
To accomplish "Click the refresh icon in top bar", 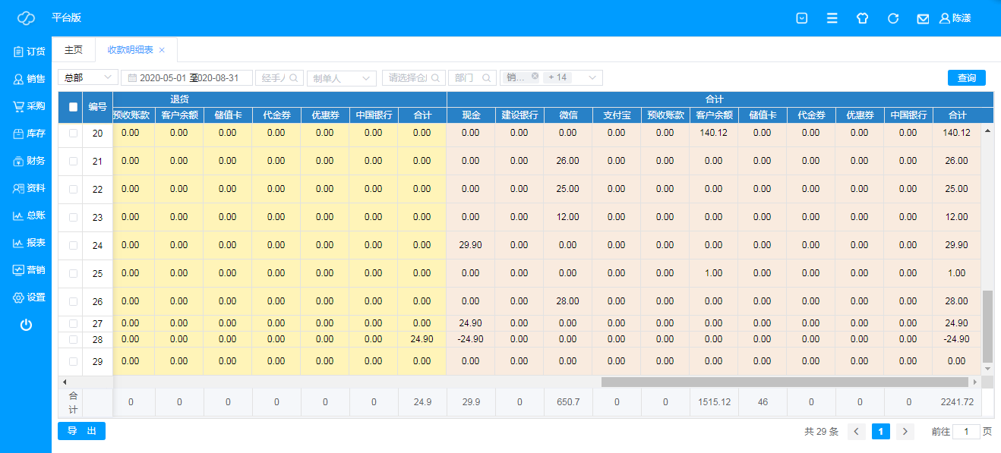I will click(x=893, y=18).
